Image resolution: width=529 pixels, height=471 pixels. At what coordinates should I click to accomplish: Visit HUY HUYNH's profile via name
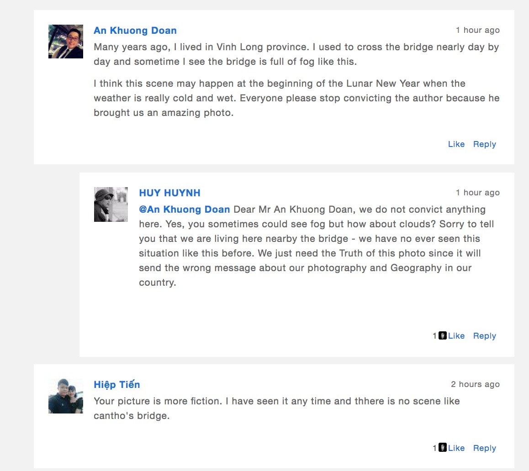[169, 193]
